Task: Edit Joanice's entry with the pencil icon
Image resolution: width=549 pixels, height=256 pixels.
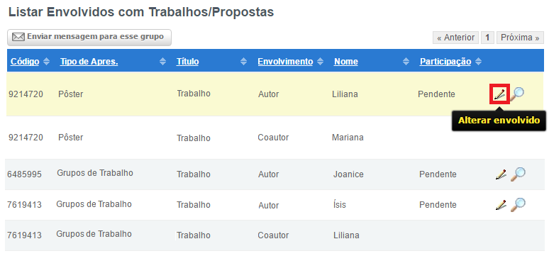Action: pyautogui.click(x=501, y=174)
